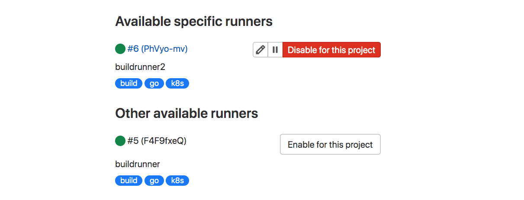Click the runner ID text PhVyo-mv
The width and height of the screenshot is (524, 200).
point(164,49)
